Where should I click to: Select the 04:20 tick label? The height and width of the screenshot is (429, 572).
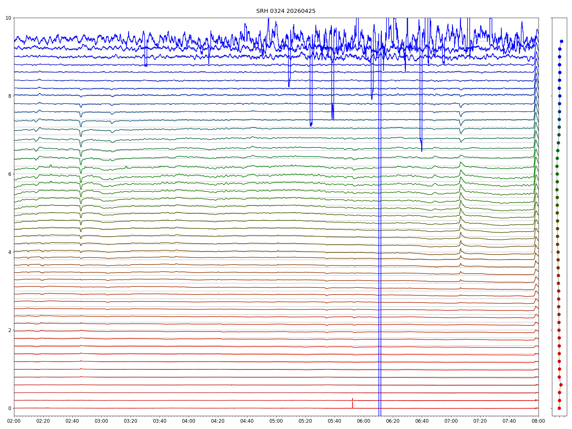pos(218,421)
